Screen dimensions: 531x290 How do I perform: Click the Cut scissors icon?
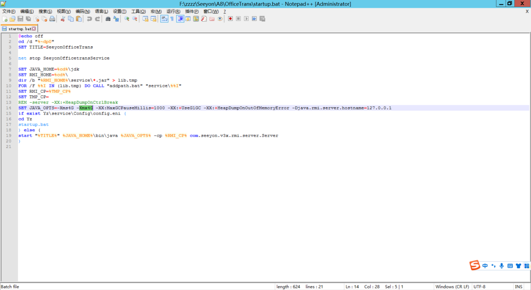coord(63,19)
